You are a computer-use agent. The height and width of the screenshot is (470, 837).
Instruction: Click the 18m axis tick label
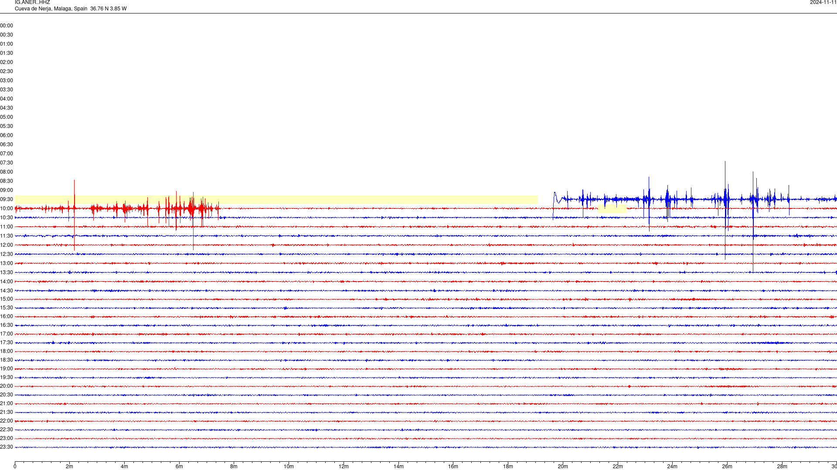pos(508,467)
